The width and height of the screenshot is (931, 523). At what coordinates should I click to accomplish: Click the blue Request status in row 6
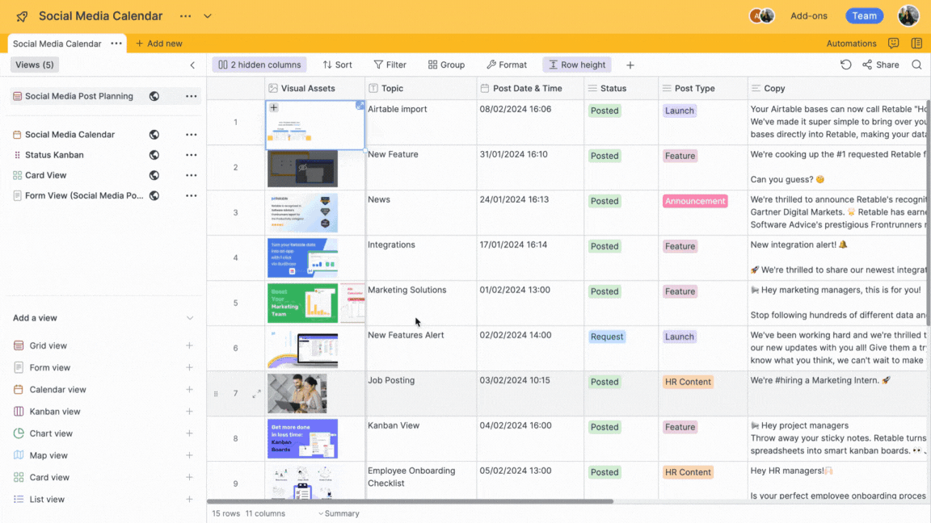tap(606, 337)
